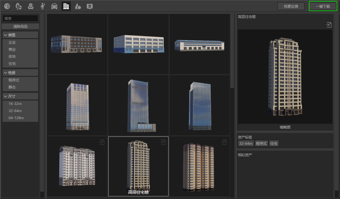Click inside the 搜索 search field
The width and height of the screenshot is (340, 199).
[x=20, y=18]
